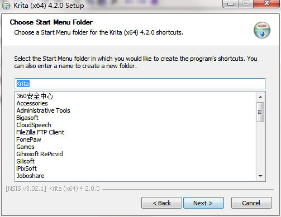
Task: Select FonePaw from the list
Action: pyautogui.click(x=28, y=139)
